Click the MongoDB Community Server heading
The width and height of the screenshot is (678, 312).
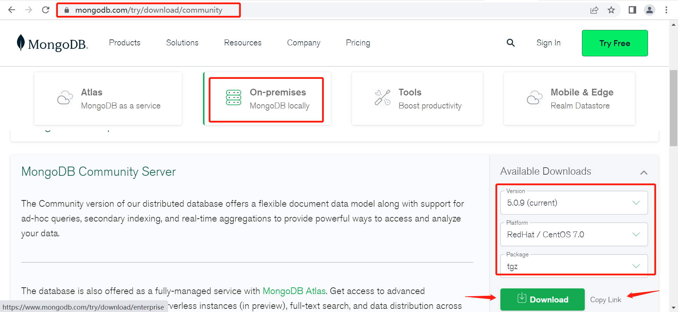coord(99,171)
